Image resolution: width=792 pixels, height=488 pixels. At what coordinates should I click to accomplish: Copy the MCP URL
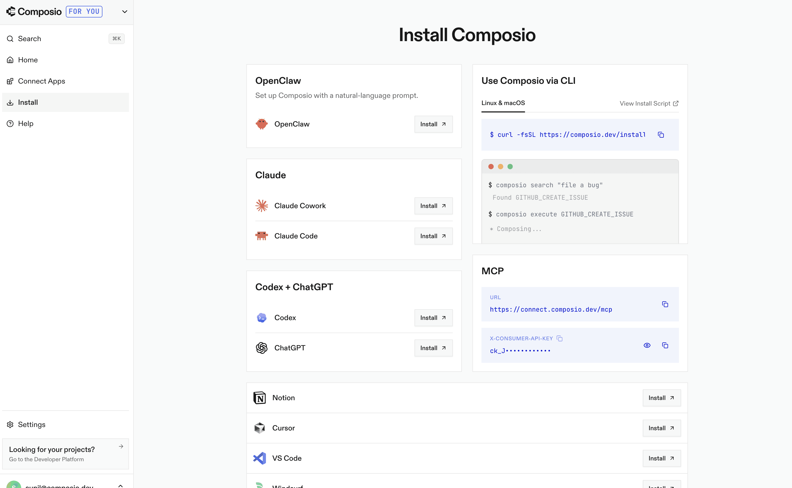[x=665, y=304]
